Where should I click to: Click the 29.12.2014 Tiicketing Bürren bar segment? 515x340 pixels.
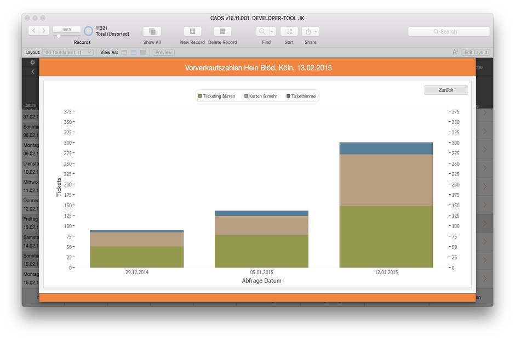(x=136, y=257)
